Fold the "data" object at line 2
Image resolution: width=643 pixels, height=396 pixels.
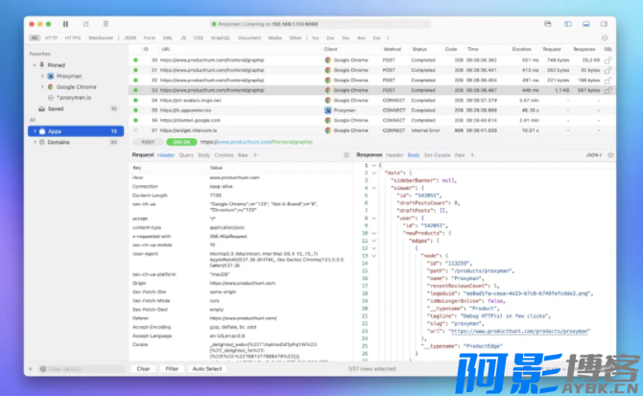374,174
